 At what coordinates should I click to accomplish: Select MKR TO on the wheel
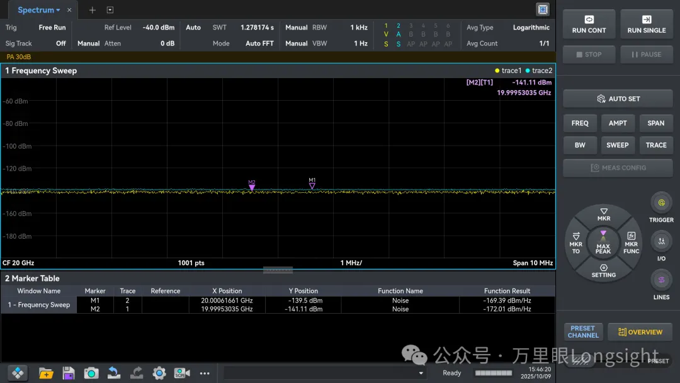click(576, 243)
